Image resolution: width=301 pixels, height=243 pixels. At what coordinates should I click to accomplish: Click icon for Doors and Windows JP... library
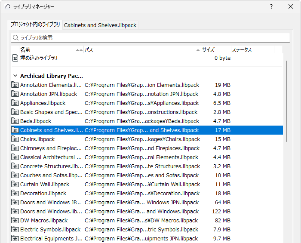(x=15, y=202)
